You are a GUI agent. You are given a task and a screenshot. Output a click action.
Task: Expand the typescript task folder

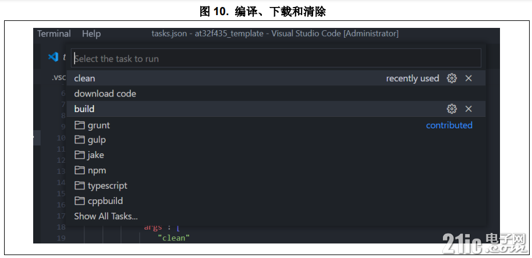click(276, 185)
